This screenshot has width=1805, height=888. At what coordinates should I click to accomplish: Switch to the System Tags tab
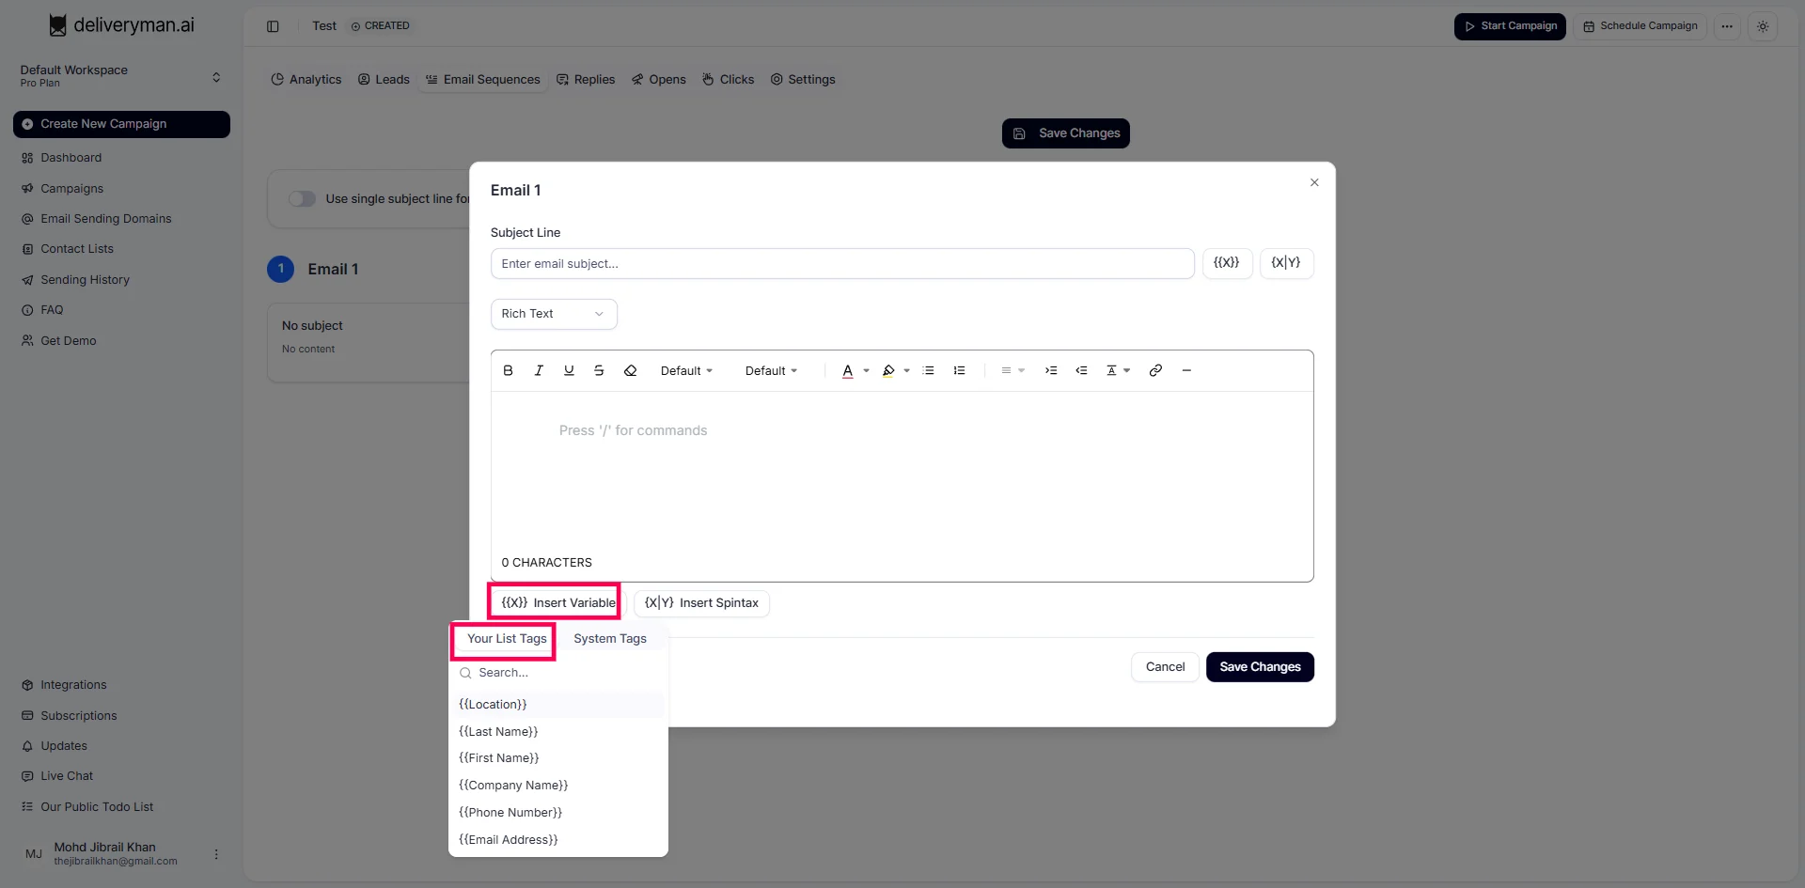pos(609,639)
